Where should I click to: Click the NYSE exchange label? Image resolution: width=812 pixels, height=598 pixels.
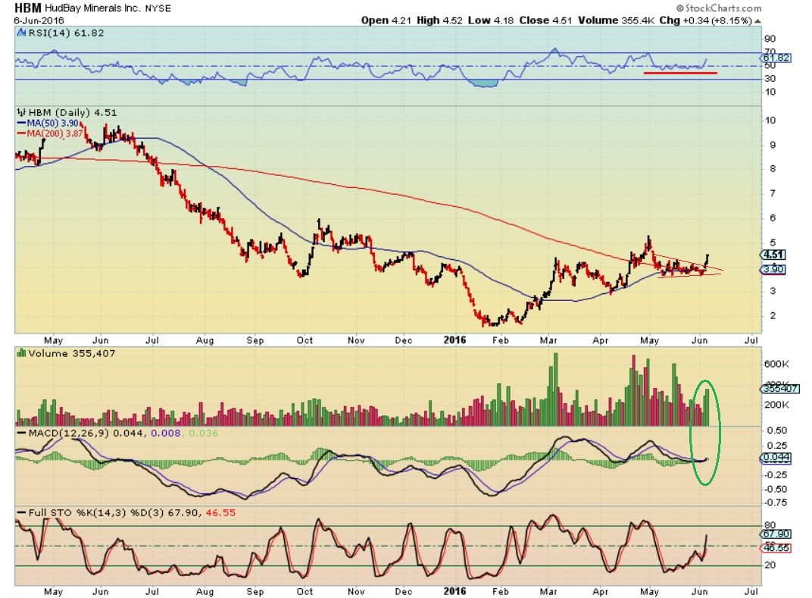tap(158, 9)
